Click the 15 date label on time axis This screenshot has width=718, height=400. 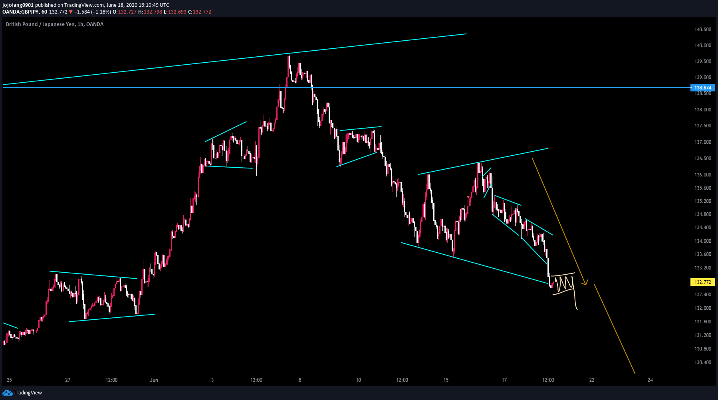pos(446,380)
